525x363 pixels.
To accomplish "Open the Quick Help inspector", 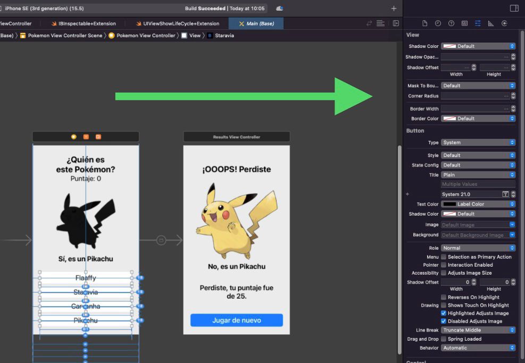I will click(x=451, y=23).
